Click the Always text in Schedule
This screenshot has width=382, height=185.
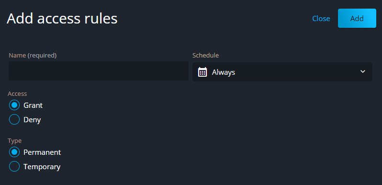click(224, 72)
